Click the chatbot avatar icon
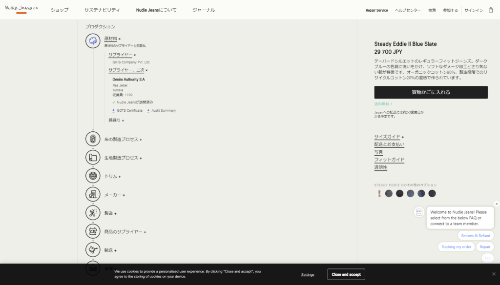Image resolution: width=500 pixels, height=285 pixels. pos(419,212)
